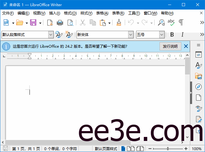Toggle formatting marks pilcrow icon
Screen dimensions: 205x152
[181, 22]
